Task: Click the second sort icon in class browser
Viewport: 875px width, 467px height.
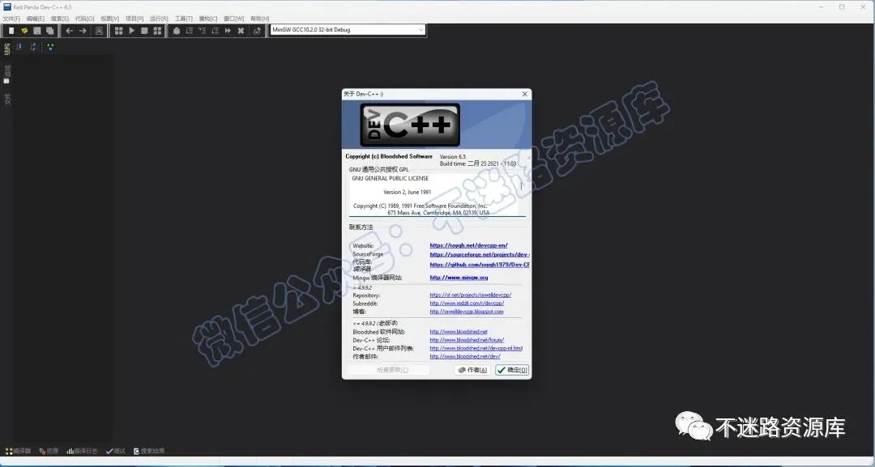Action: pyautogui.click(x=33, y=47)
